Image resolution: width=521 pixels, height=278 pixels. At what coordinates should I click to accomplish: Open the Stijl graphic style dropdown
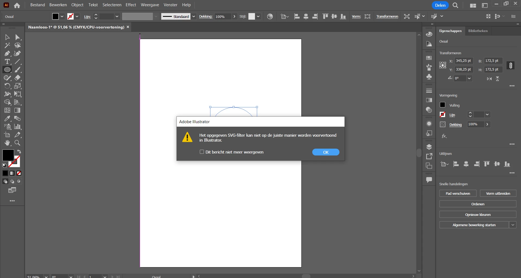tap(258, 17)
